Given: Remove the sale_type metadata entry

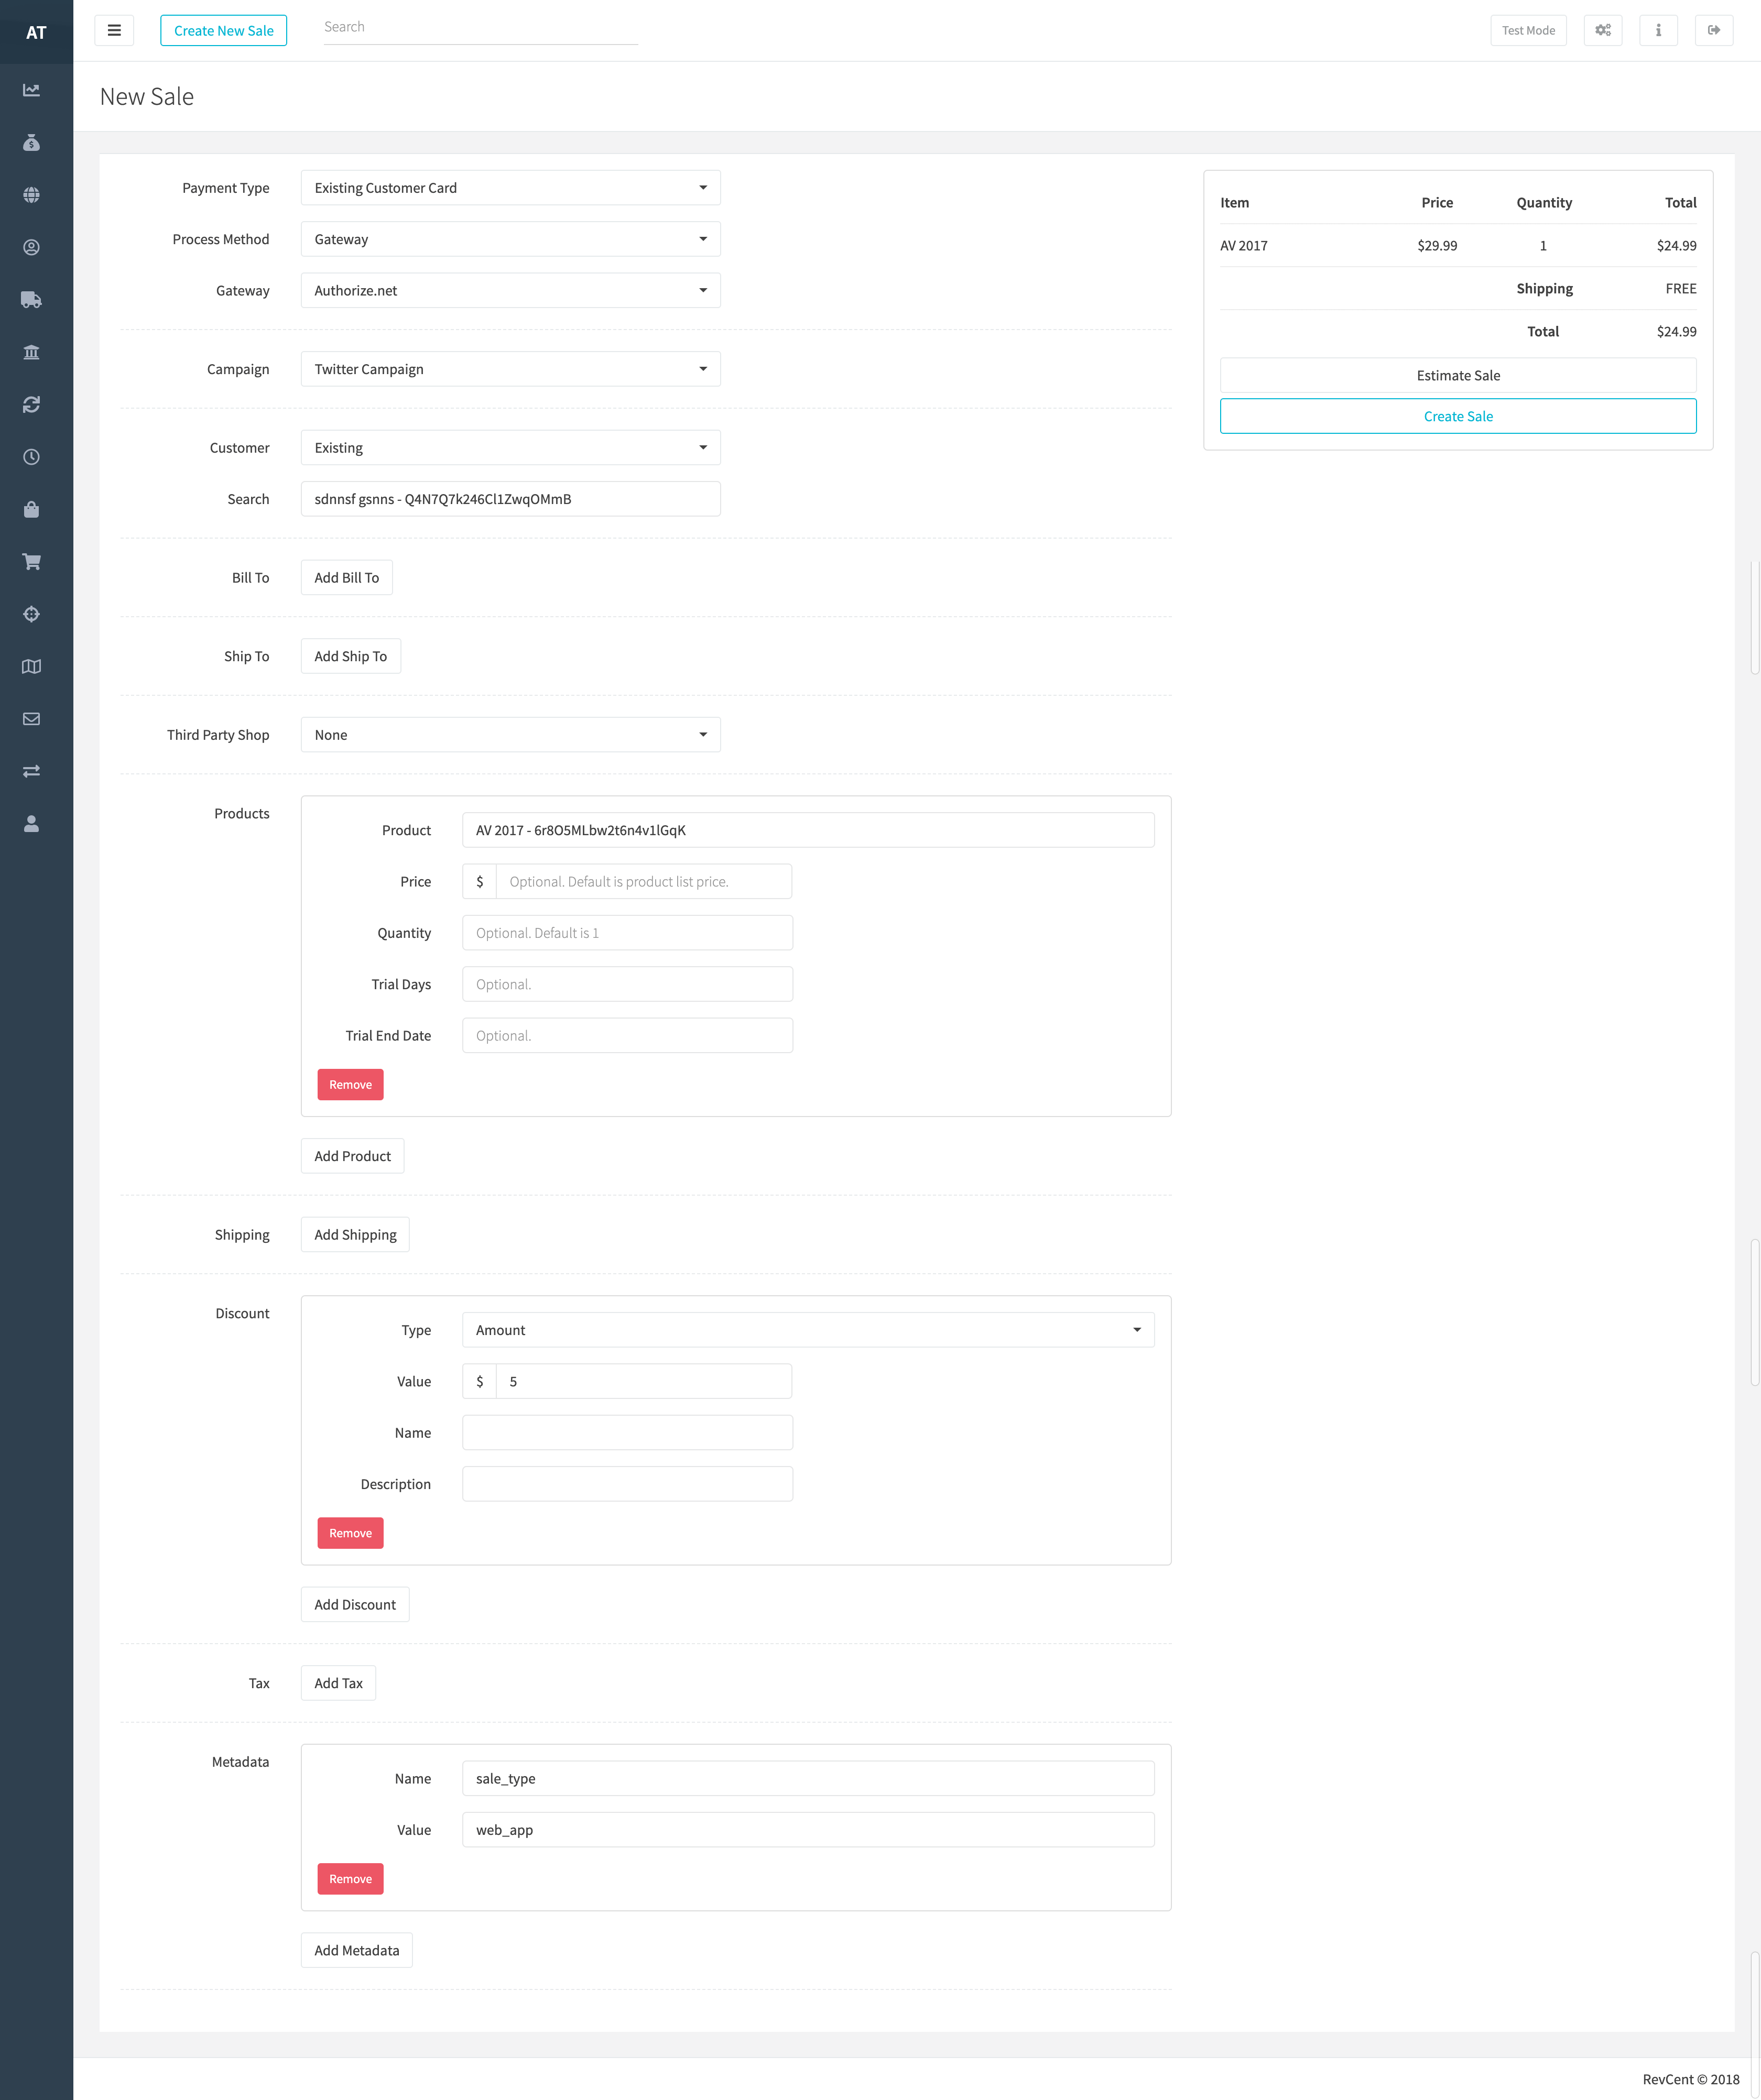Looking at the screenshot, I should (350, 1879).
